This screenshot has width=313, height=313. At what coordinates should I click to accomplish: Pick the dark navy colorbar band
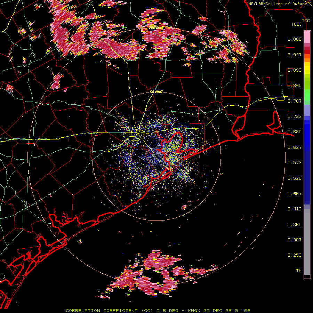click(307, 178)
